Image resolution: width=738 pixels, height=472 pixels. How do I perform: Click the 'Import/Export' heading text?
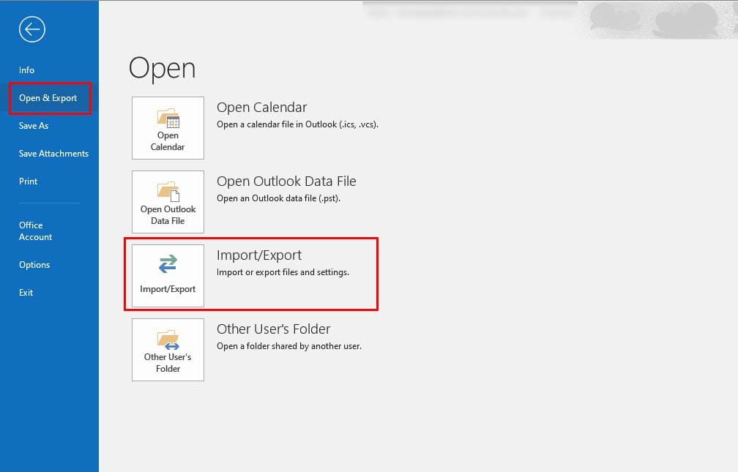coord(259,255)
